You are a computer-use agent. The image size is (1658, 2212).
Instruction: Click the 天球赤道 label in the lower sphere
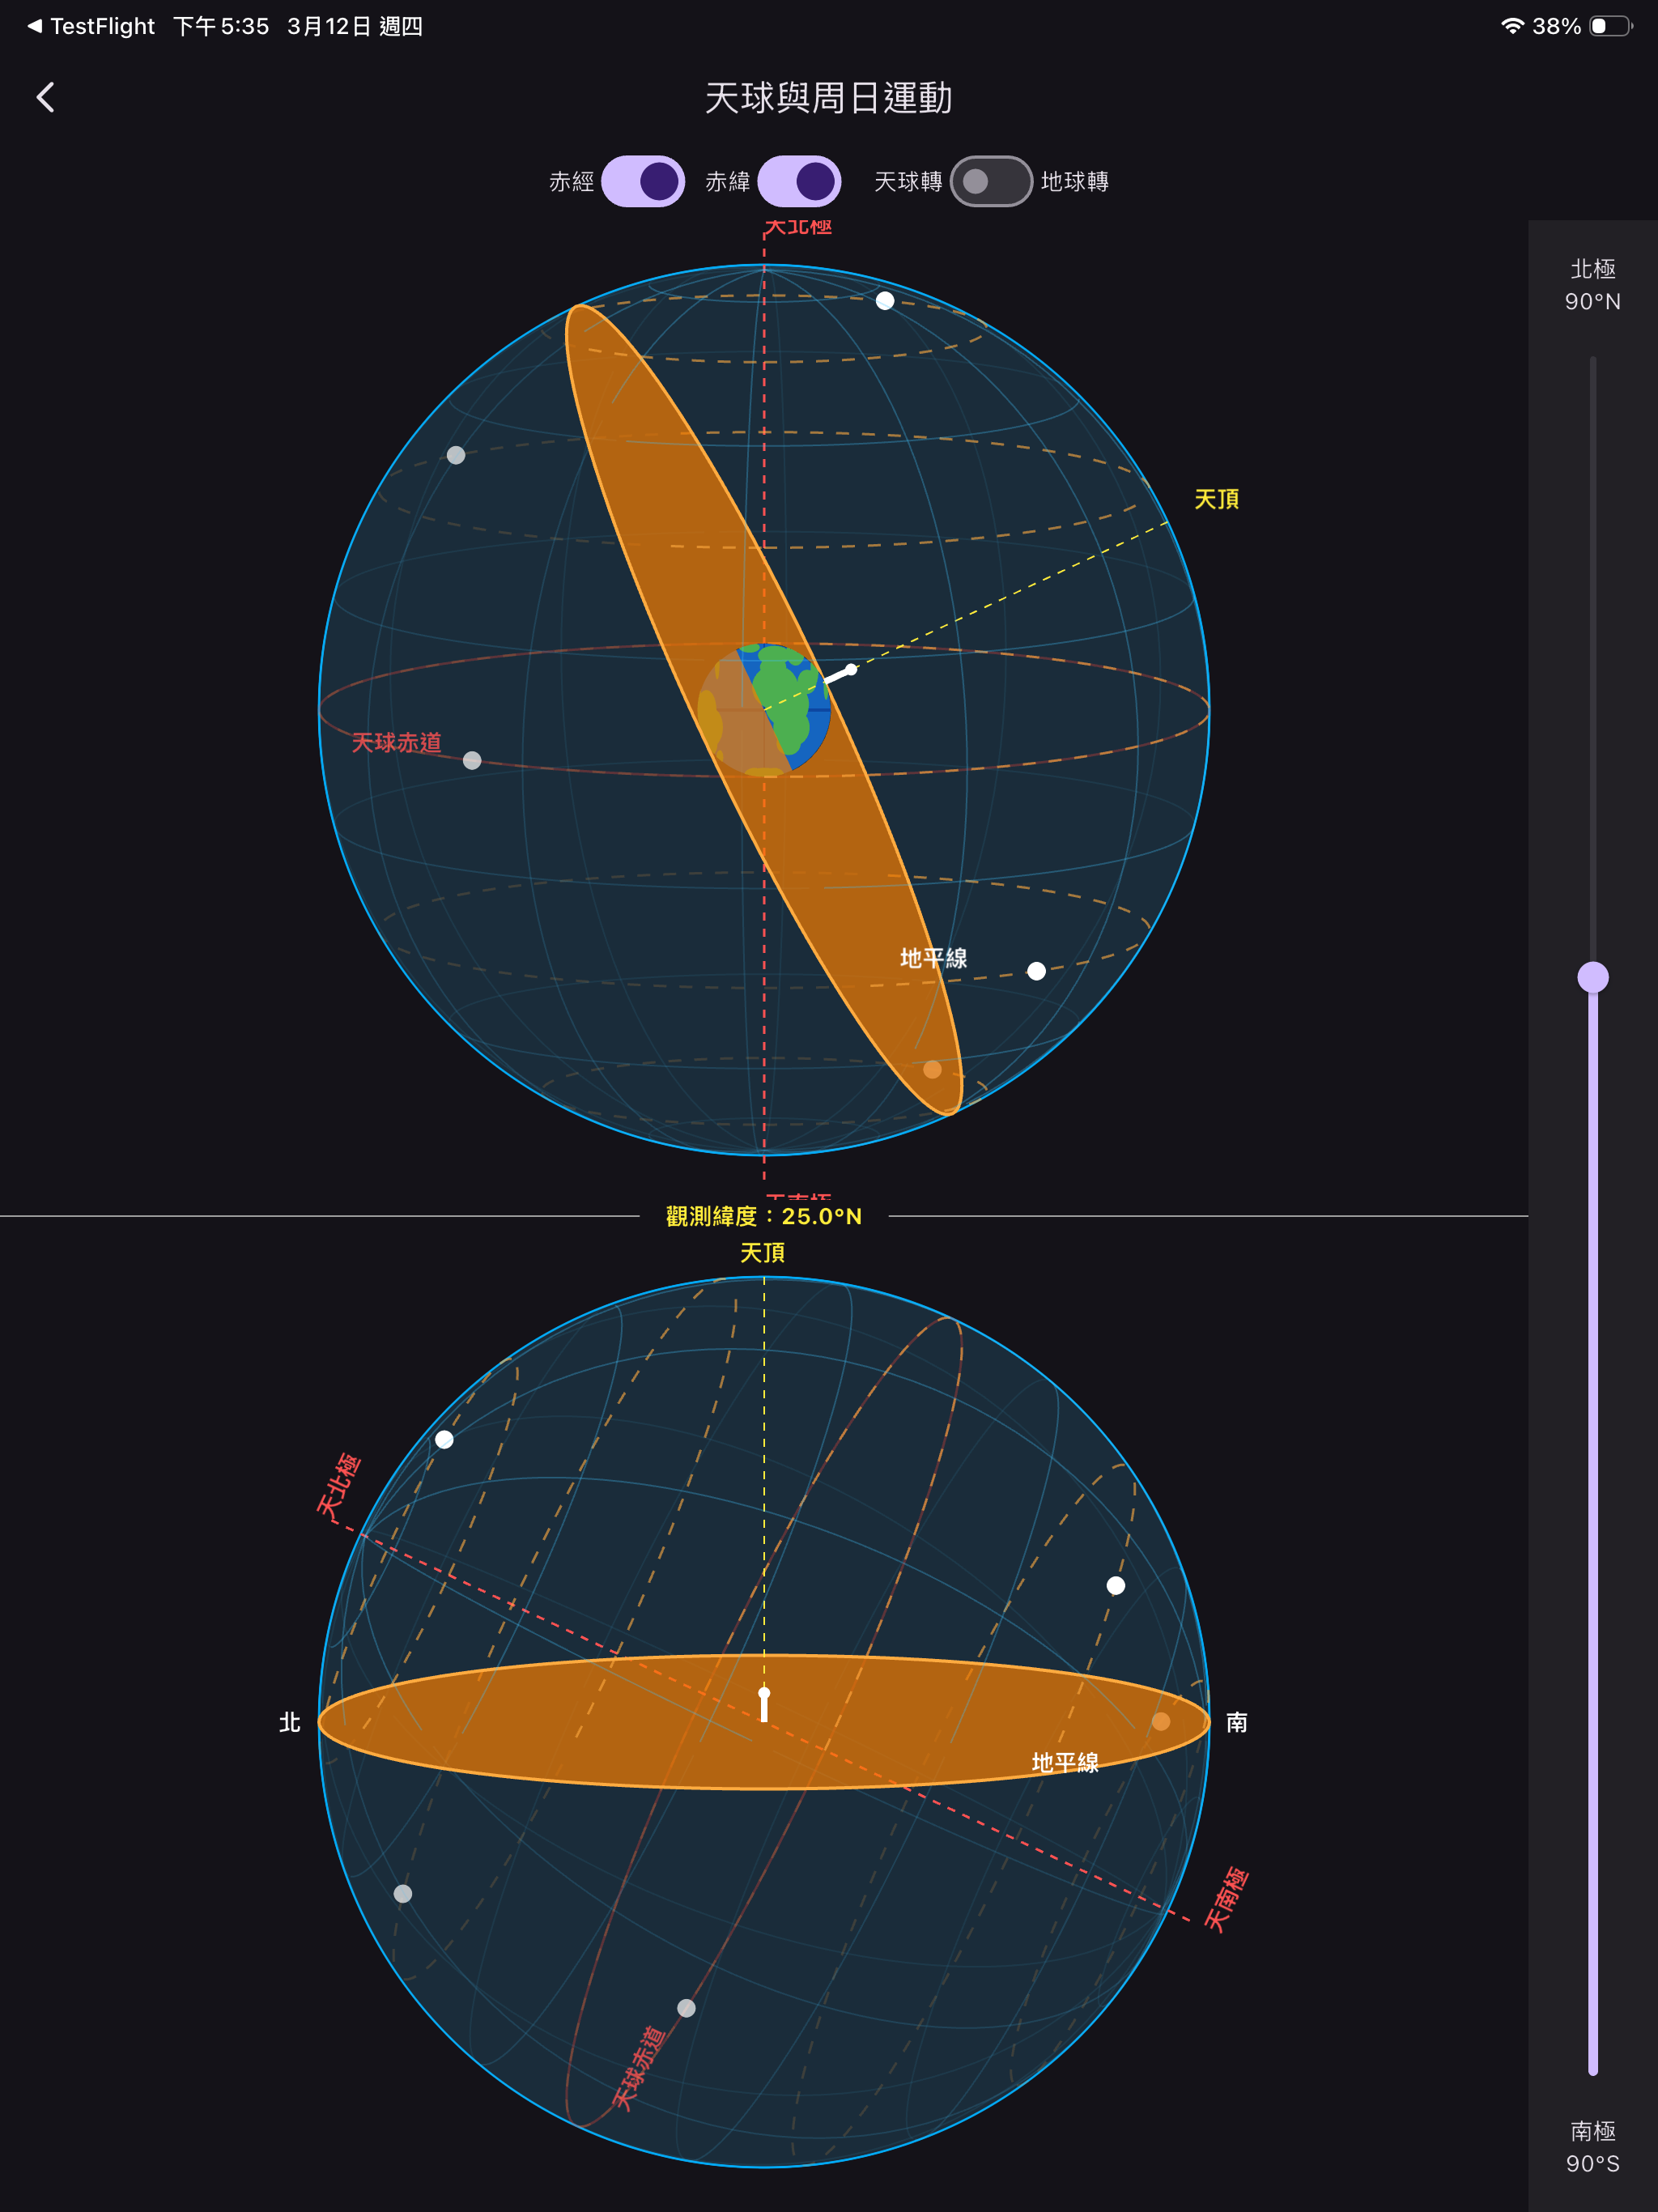[638, 2068]
